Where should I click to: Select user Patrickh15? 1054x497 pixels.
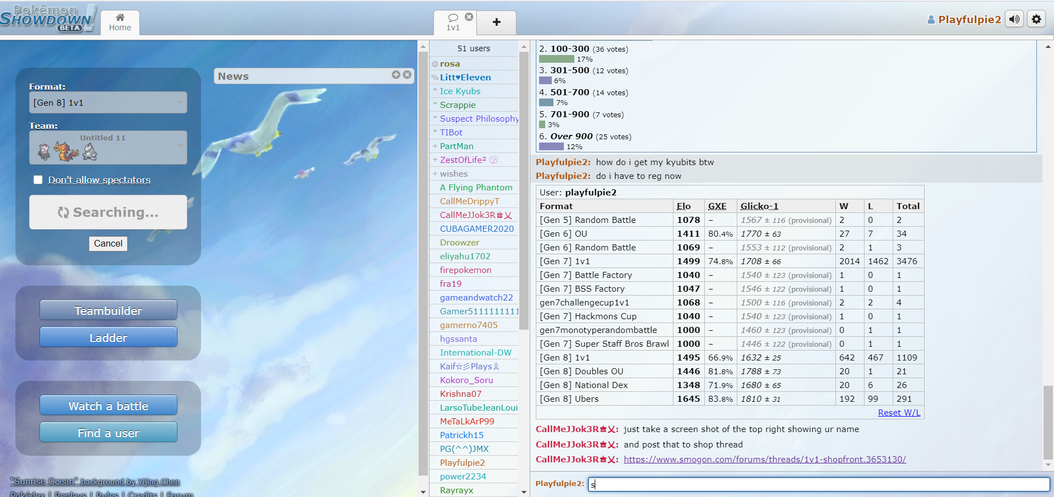point(474,435)
